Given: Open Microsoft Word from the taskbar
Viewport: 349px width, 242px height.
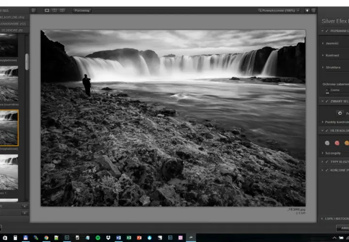Looking at the screenshot, I should coord(118,238).
